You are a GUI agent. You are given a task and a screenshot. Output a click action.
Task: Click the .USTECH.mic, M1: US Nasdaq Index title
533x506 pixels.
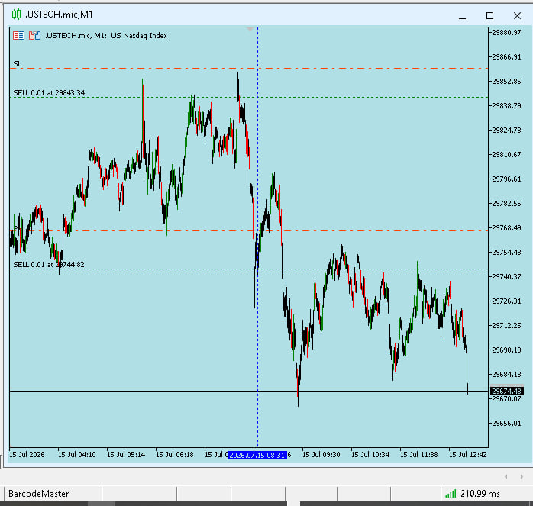105,36
